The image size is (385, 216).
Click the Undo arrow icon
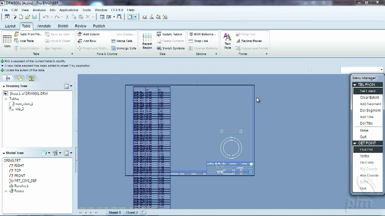(46, 17)
